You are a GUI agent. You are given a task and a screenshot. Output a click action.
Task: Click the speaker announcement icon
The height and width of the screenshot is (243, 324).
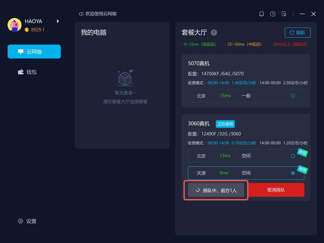pyautogui.click(x=81, y=14)
